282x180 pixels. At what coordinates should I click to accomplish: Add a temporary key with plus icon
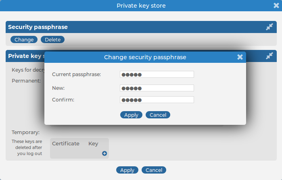[104, 153]
